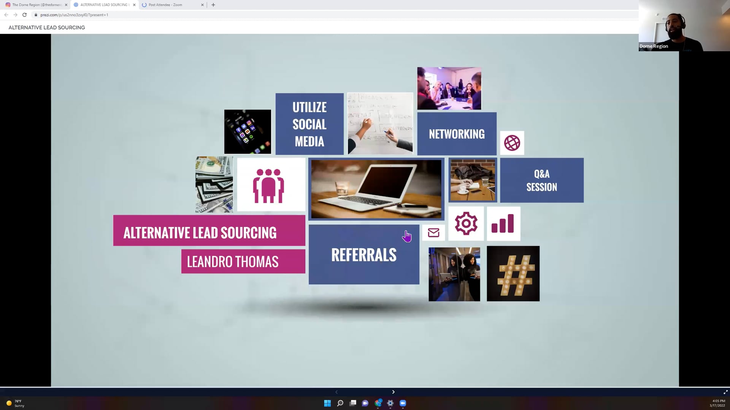Click the REFERRALS tile

click(x=363, y=254)
